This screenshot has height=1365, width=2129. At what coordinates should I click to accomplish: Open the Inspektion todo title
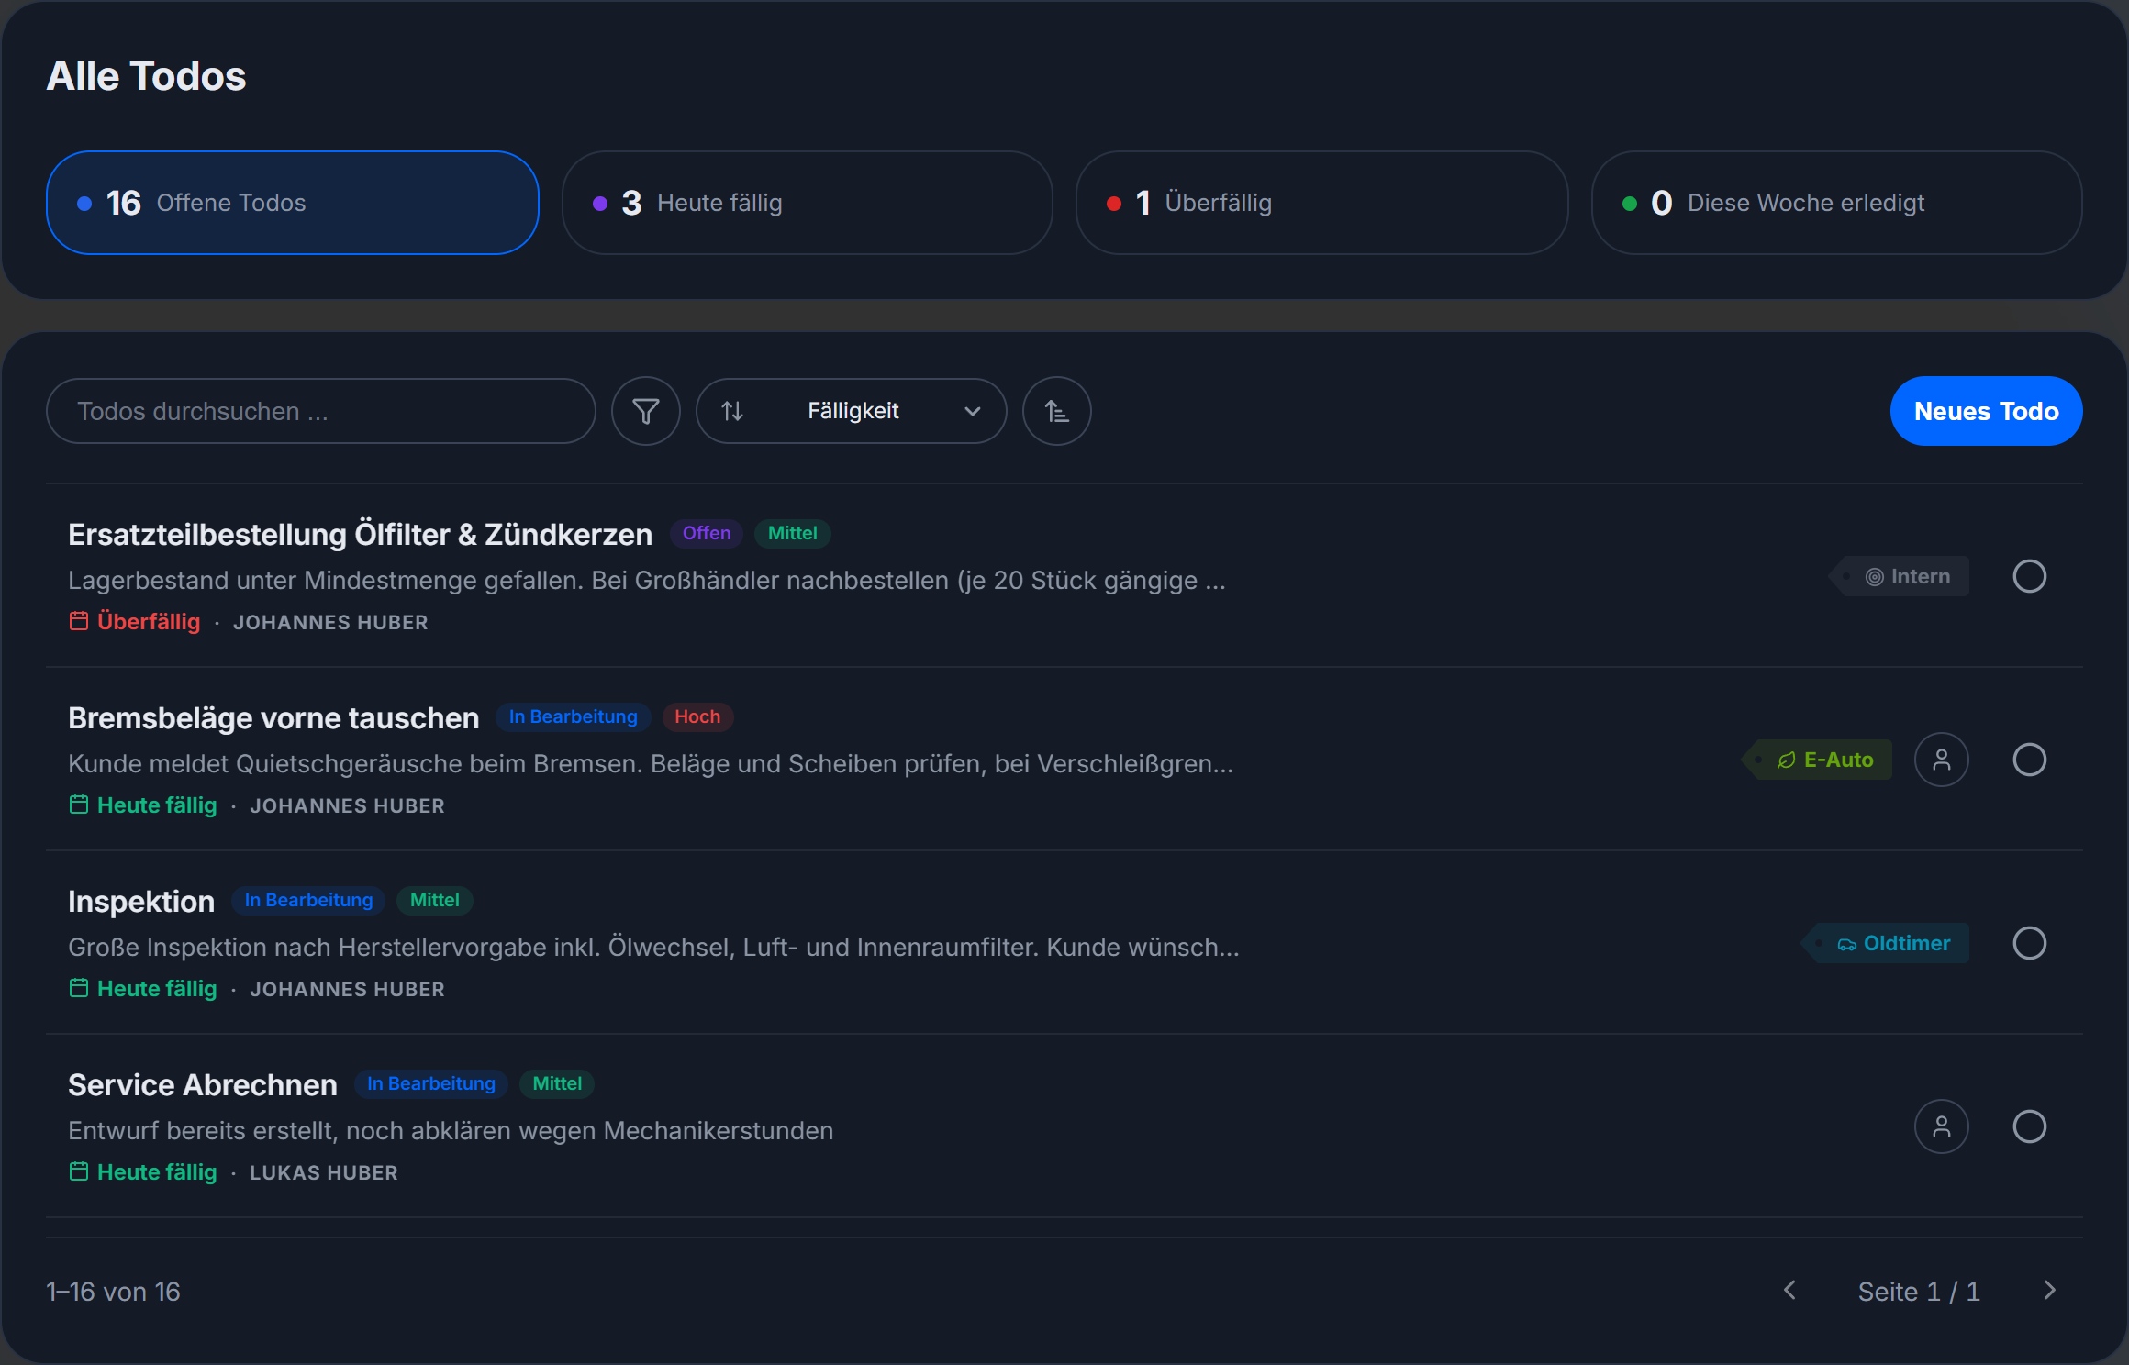(141, 901)
